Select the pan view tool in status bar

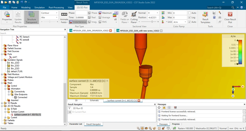point(142,128)
